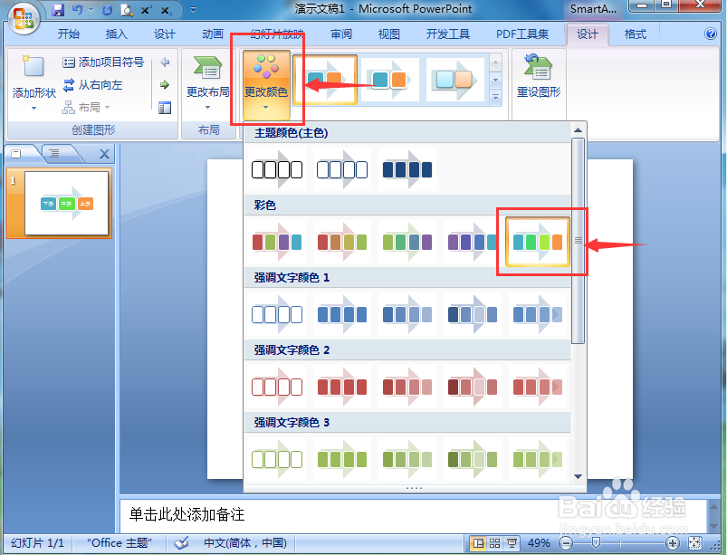Click the spell check status icon
Viewport: 727px width, 555px height.
tap(182, 542)
